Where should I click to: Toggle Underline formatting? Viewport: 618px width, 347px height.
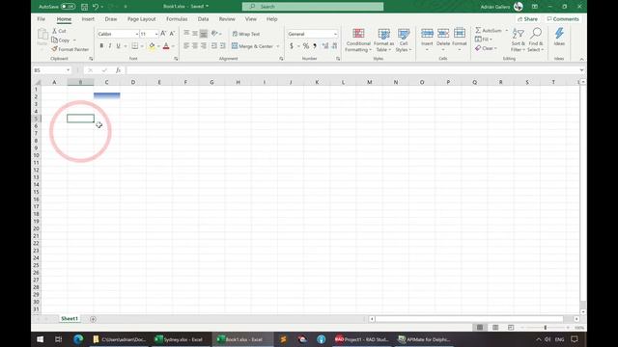118,46
